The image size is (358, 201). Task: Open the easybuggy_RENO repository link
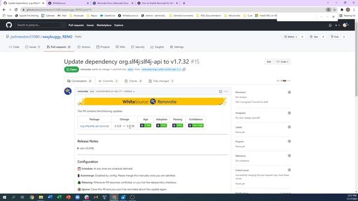57,37
